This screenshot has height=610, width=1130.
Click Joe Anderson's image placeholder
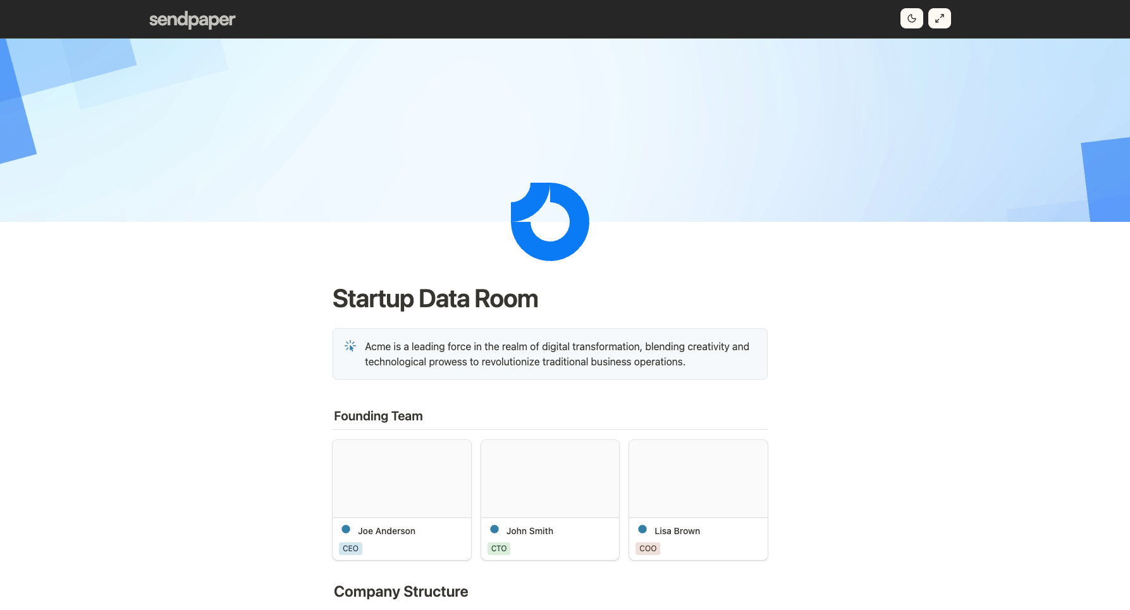[402, 478]
